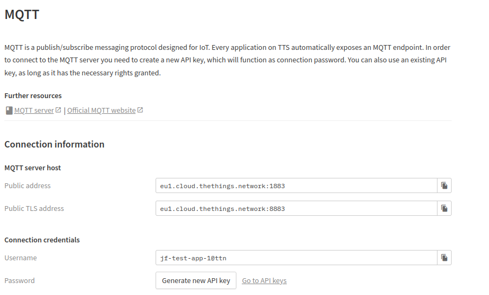This screenshot has width=489, height=295.
Task: Copy the public TLS address value
Action: click(444, 208)
